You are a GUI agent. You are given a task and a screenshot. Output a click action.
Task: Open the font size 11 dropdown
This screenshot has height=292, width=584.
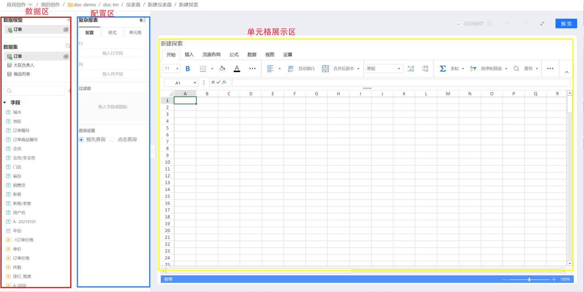(172, 69)
